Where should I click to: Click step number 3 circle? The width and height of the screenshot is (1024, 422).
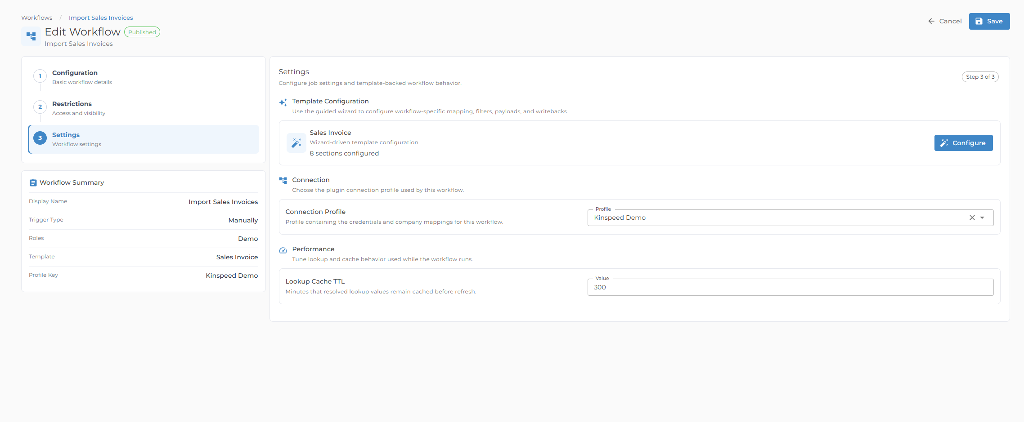pyautogui.click(x=40, y=138)
